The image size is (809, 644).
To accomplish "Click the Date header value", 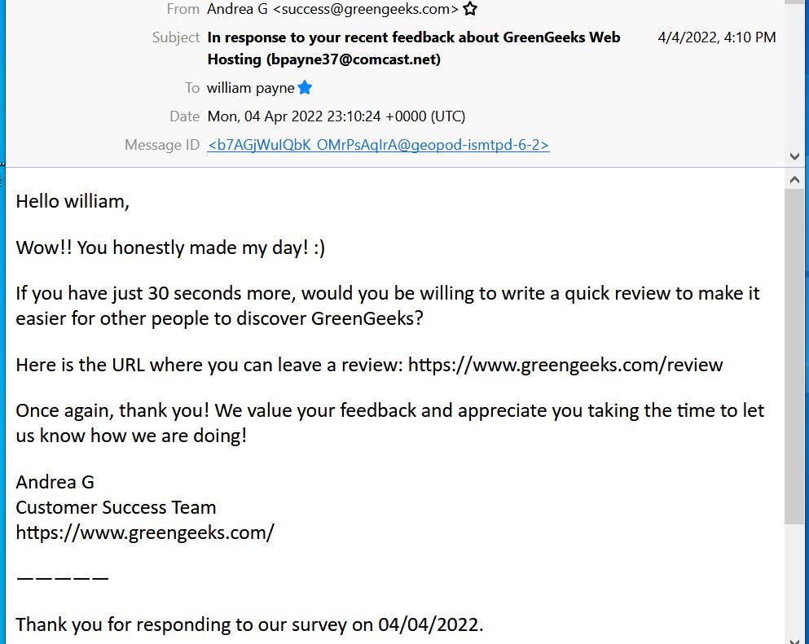I will click(x=336, y=116).
